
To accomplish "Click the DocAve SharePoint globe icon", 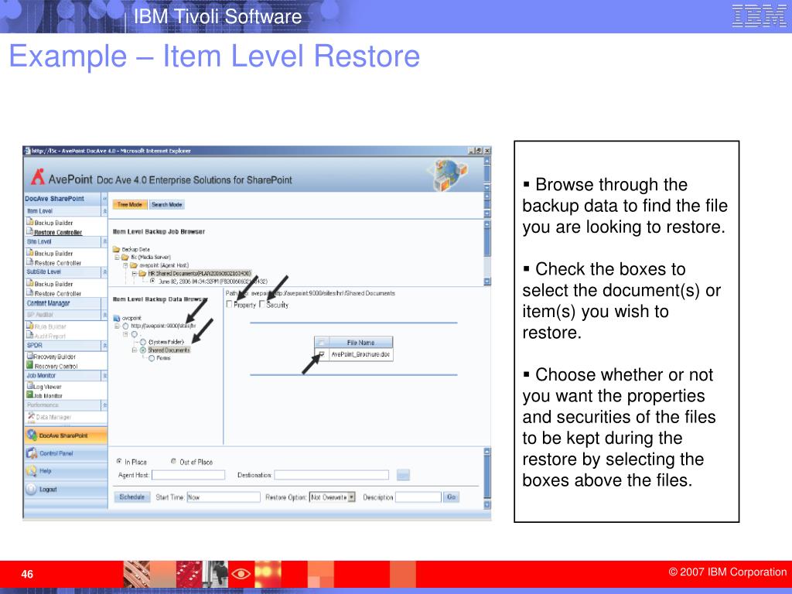I will pyautogui.click(x=32, y=435).
